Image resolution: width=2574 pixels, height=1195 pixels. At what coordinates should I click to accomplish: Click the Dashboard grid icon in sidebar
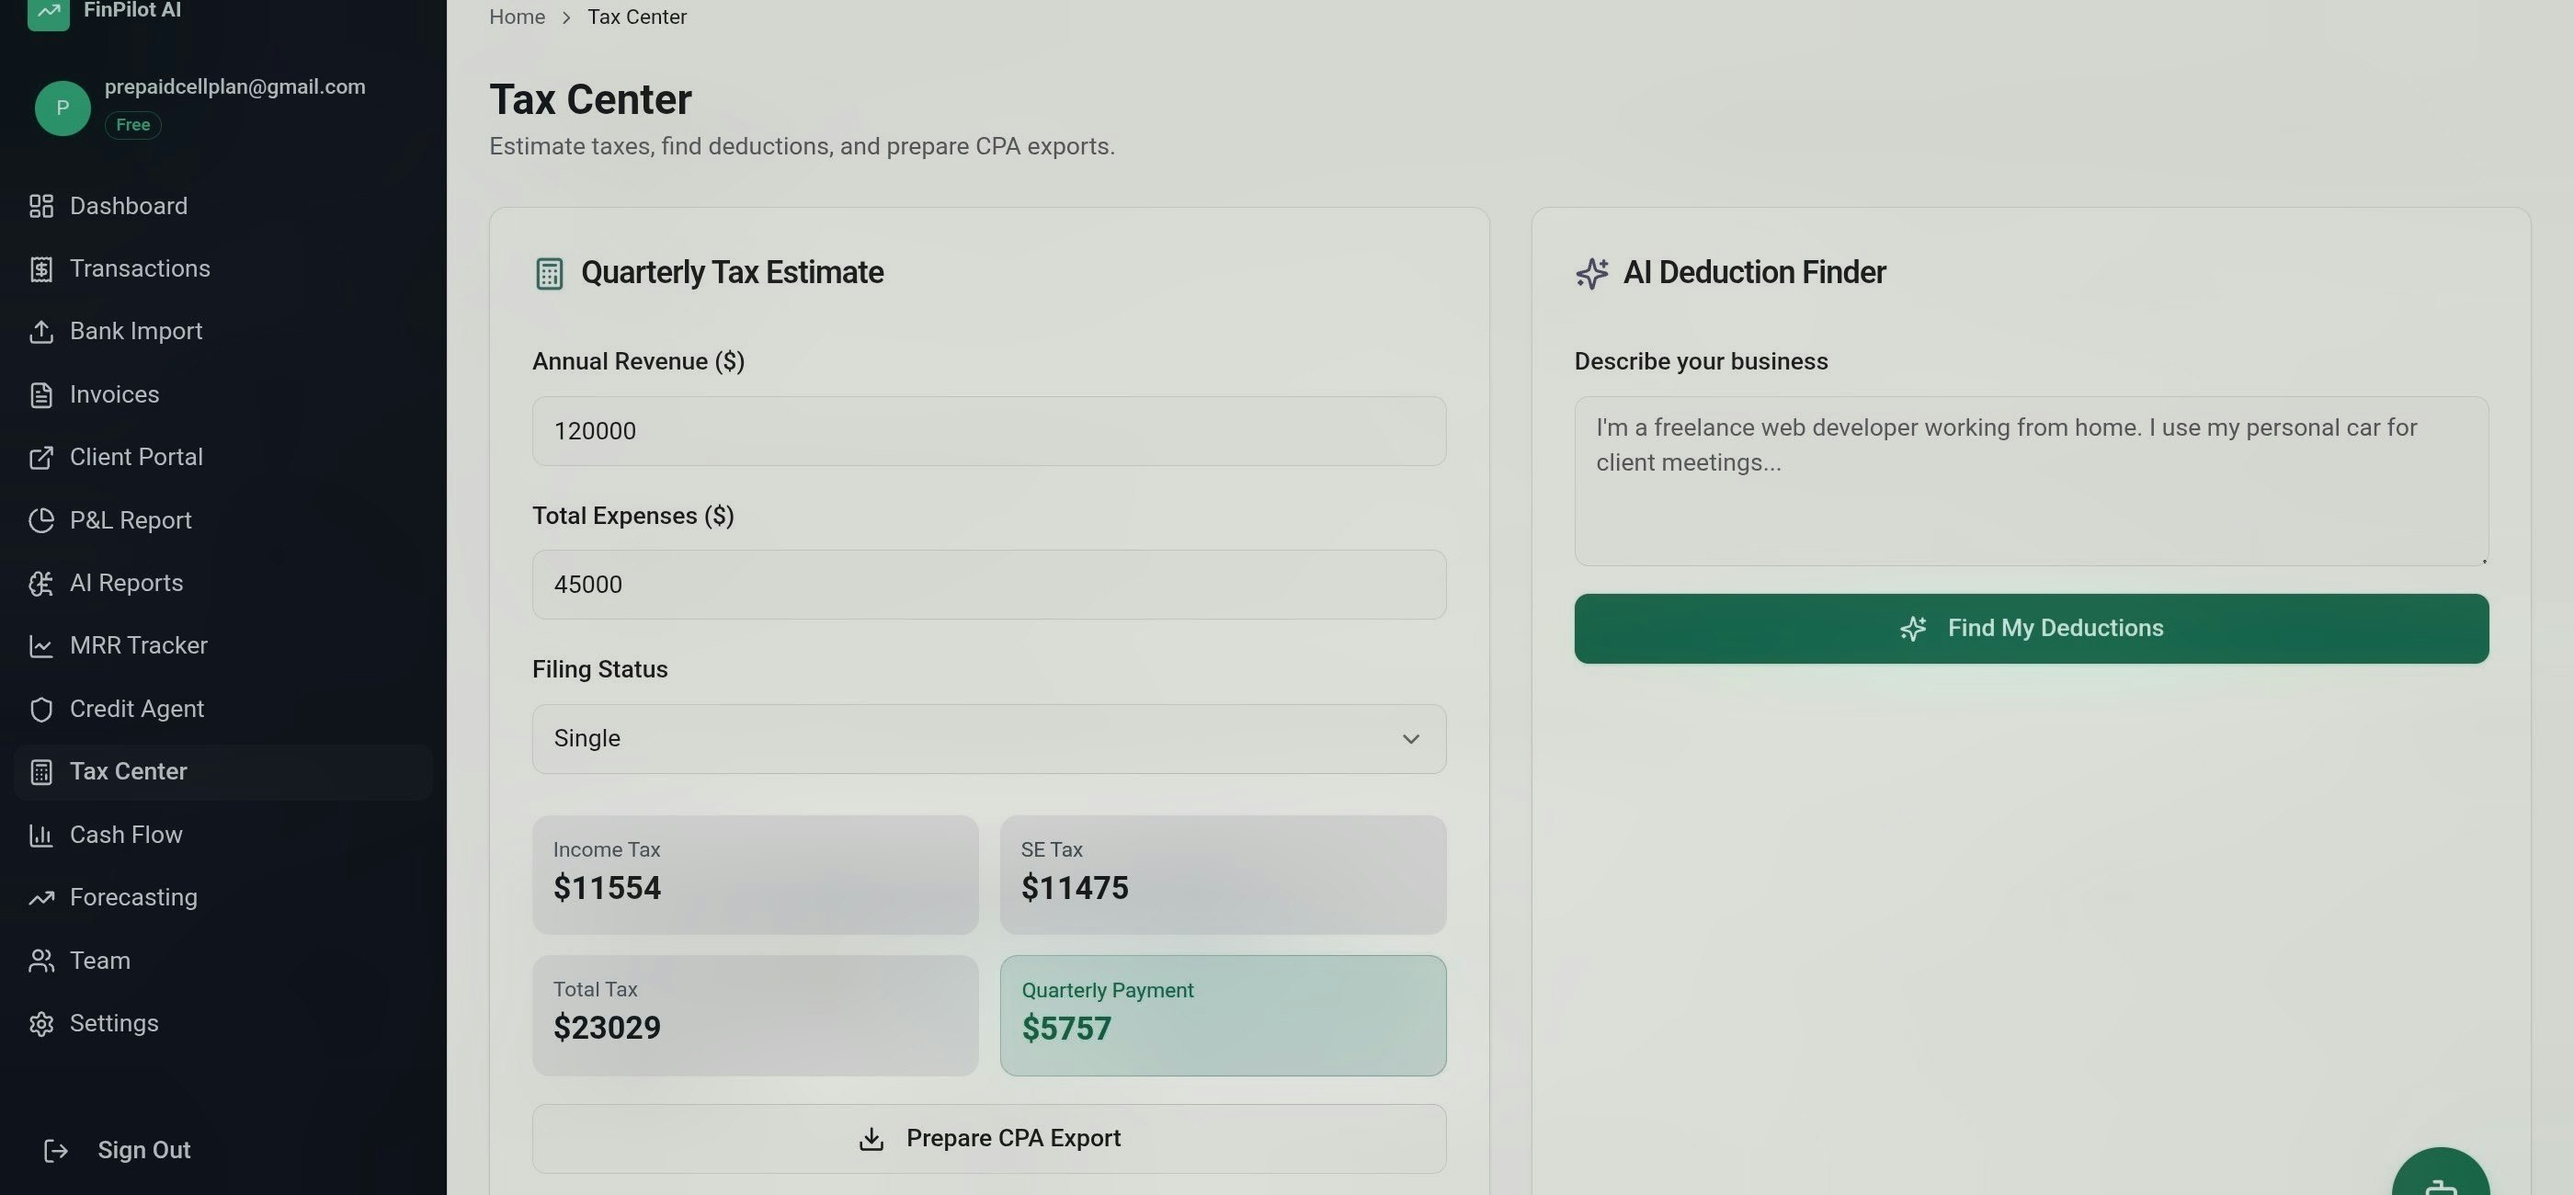(x=41, y=206)
